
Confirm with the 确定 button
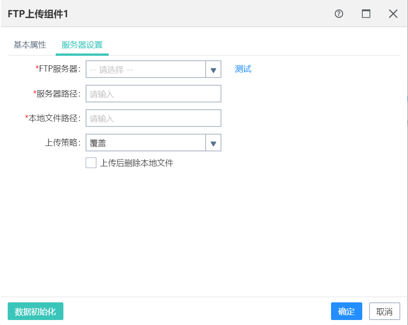(x=346, y=311)
